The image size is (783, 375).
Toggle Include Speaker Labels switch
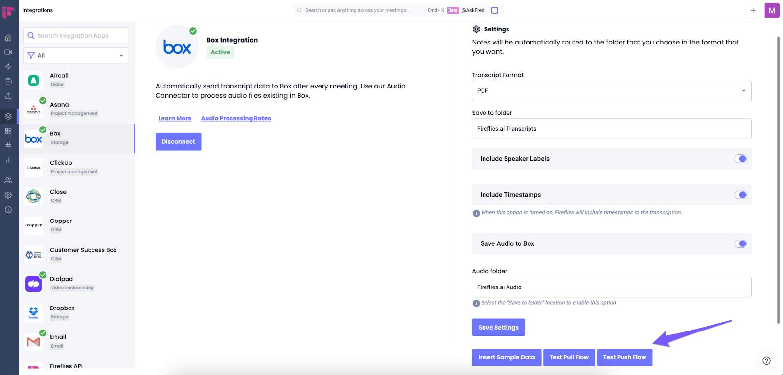(x=740, y=159)
